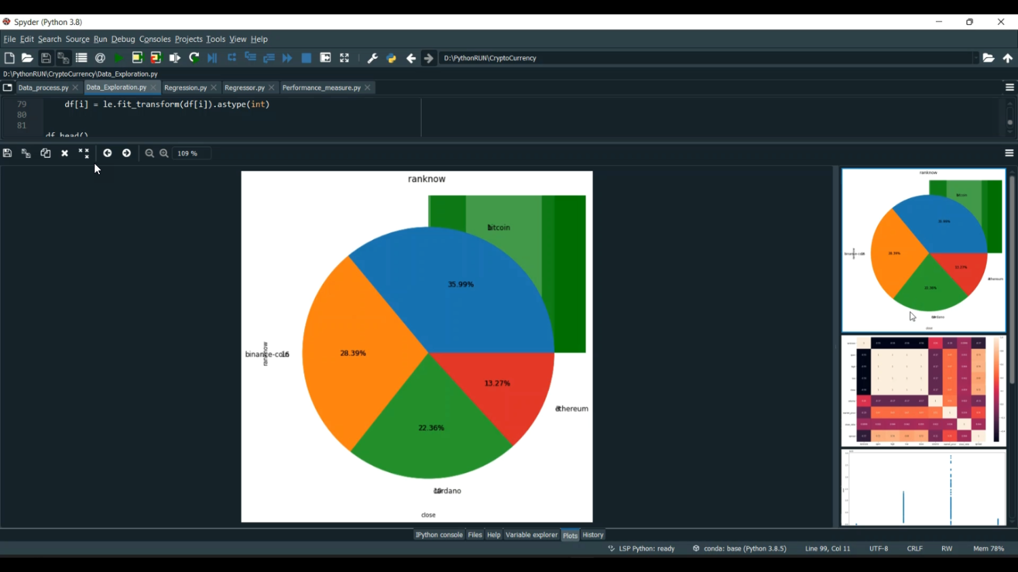Viewport: 1018px width, 572px height.
Task: Switch to the Variable explorer tab
Action: (531, 535)
